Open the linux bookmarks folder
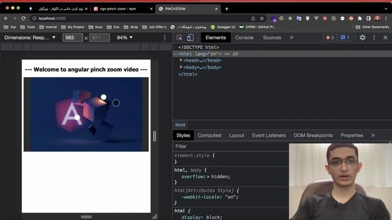This screenshot has height=220, width=392. pos(96,27)
